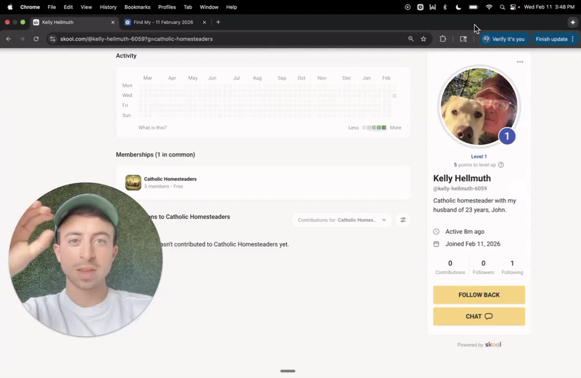Open the in-page search magnifier icon

click(x=411, y=39)
